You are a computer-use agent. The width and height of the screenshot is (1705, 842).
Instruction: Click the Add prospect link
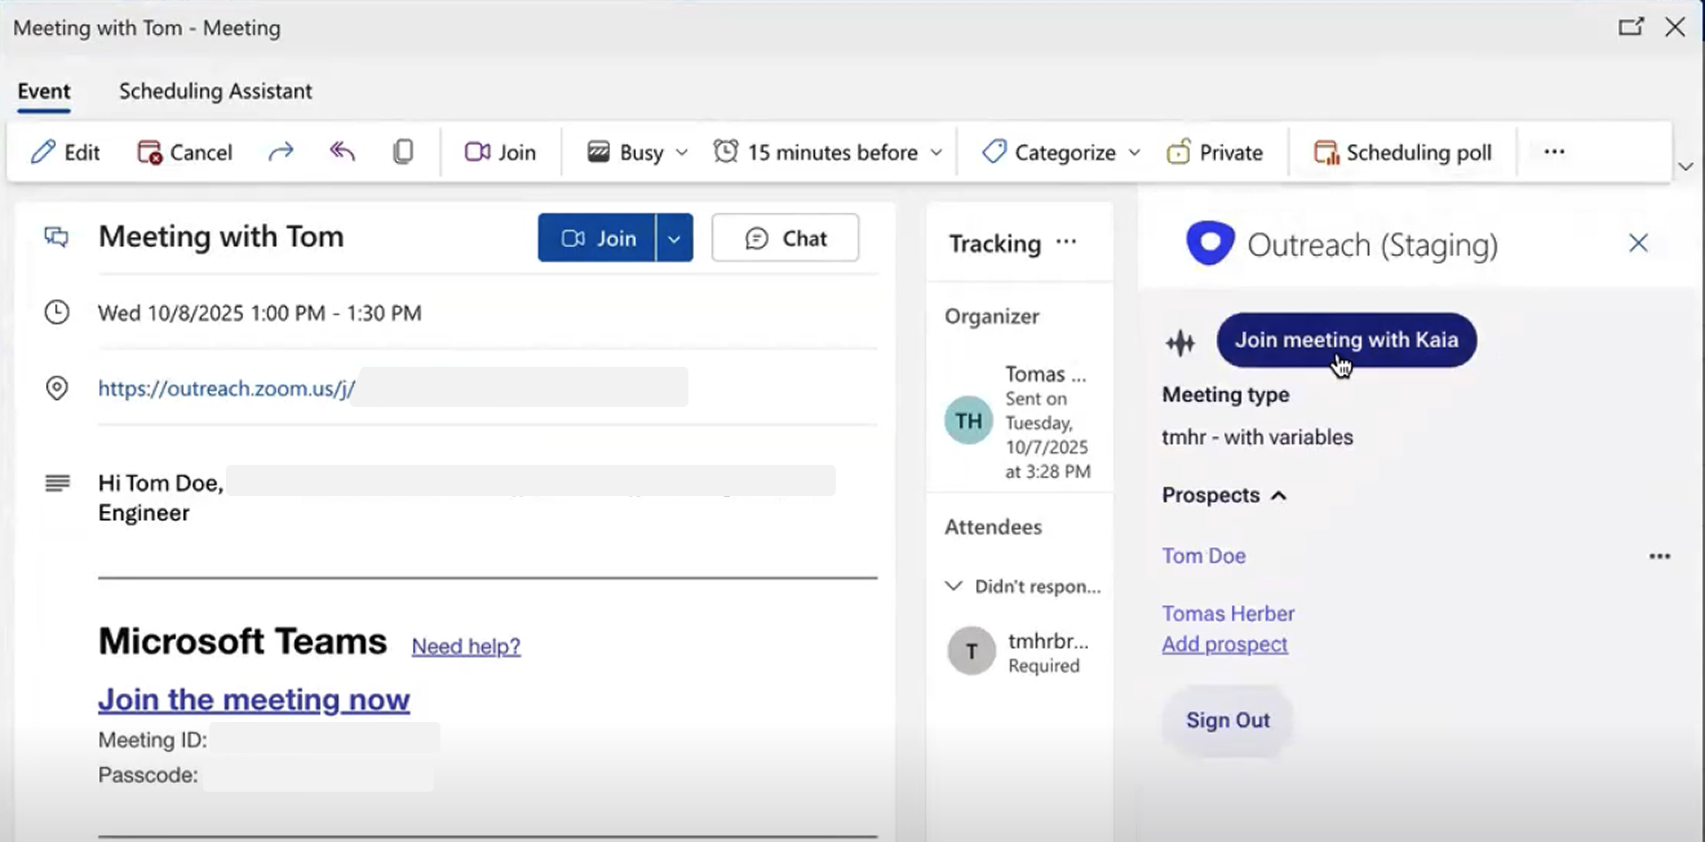[x=1224, y=644]
